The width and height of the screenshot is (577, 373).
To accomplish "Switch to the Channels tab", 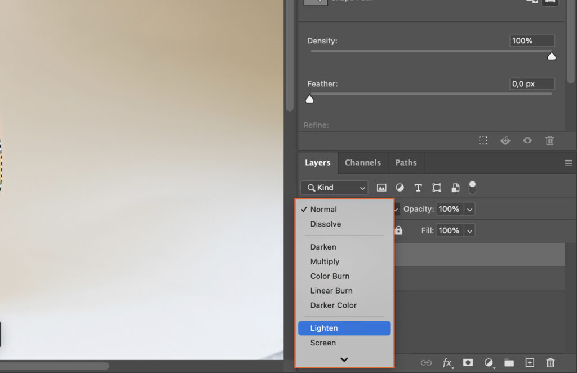I will pos(362,162).
